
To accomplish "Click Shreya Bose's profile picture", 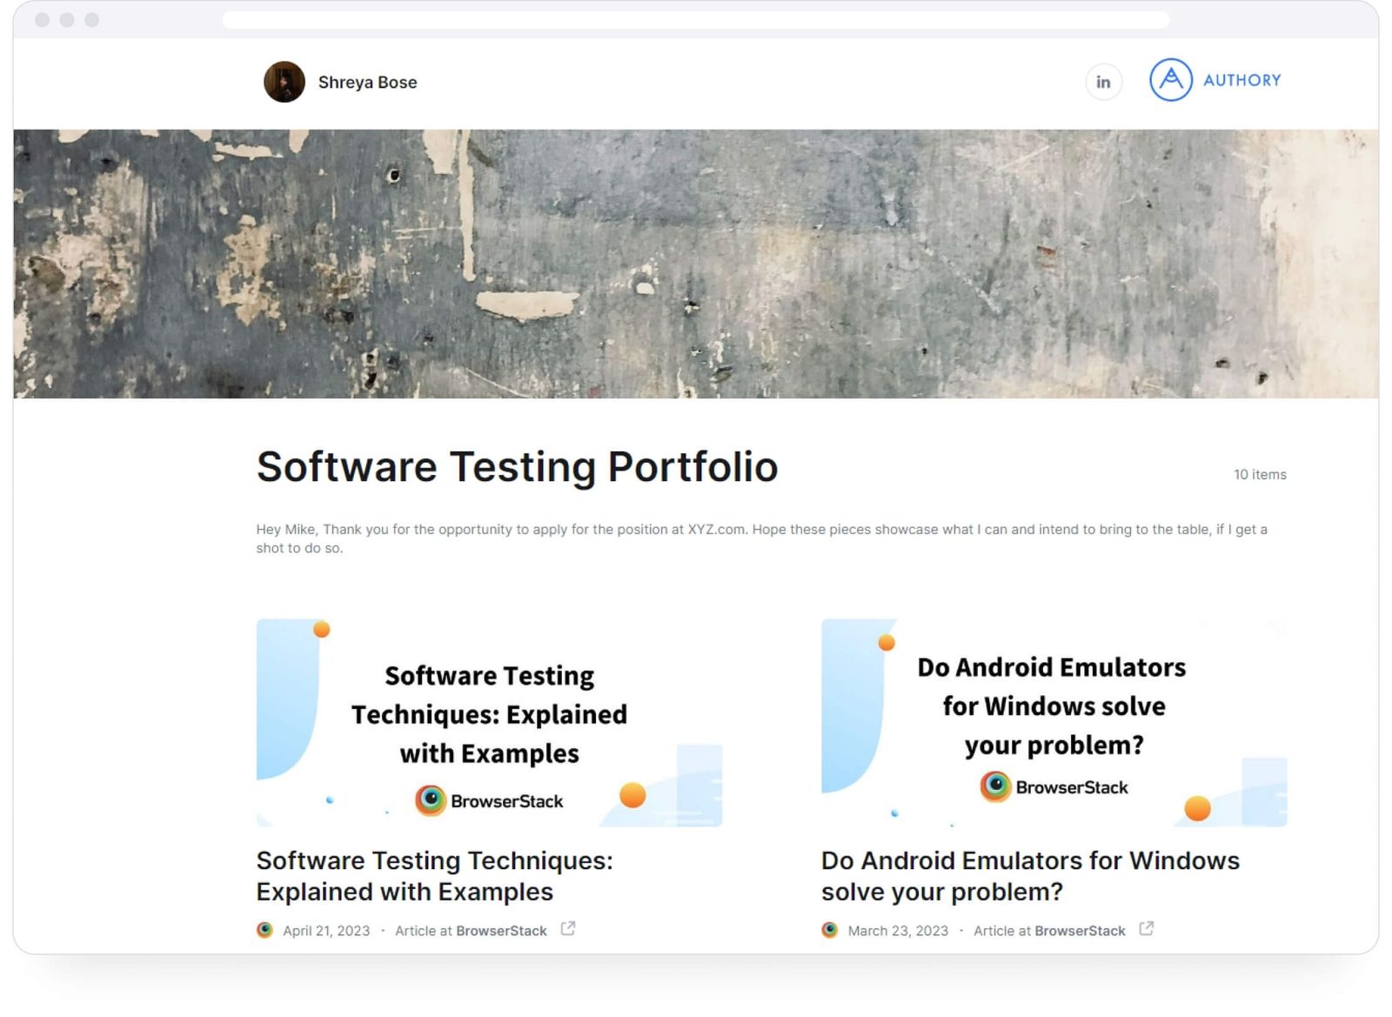I will pos(283,81).
